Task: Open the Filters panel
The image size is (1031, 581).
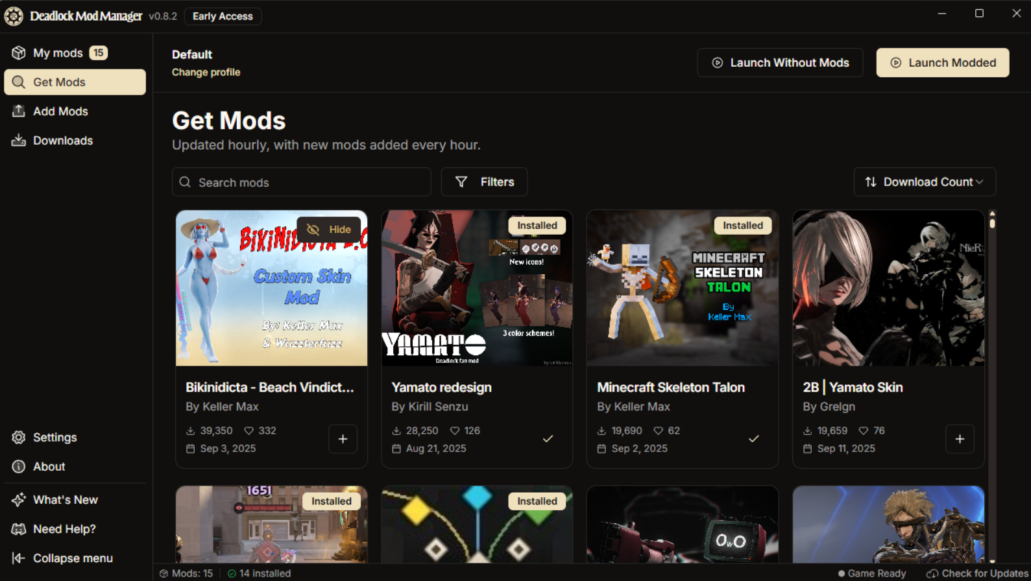Action: pos(484,182)
